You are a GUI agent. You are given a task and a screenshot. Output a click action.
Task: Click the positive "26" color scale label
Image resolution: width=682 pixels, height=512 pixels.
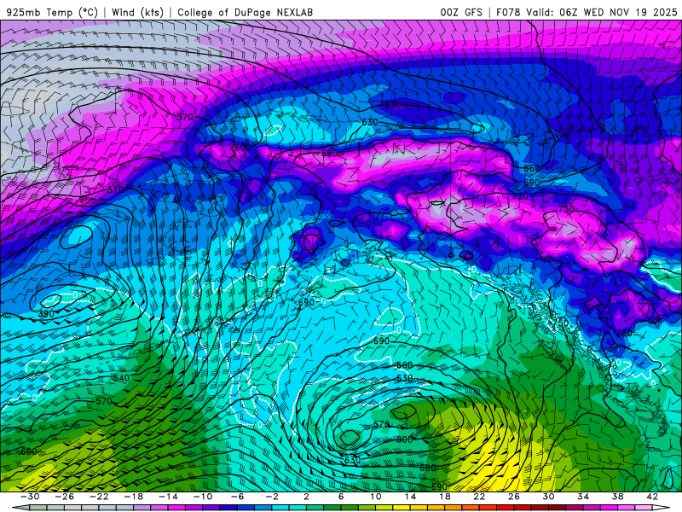coord(514,497)
